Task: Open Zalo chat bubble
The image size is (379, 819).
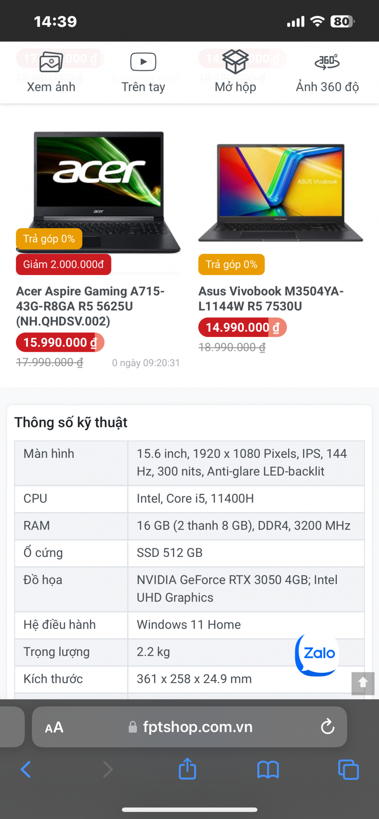Action: [x=318, y=654]
